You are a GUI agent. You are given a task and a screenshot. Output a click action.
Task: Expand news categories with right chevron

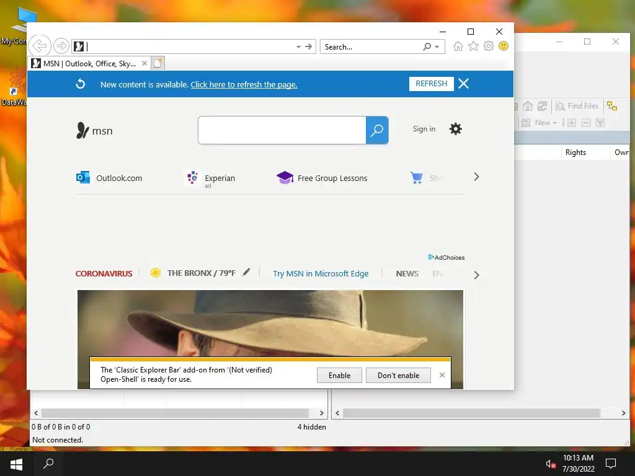pyautogui.click(x=476, y=275)
